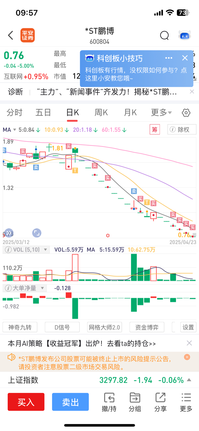Image resolution: width=199 pixels, height=431 pixels.
Task: Tap the yellow T marker on candlestick
Action: (x=75, y=170)
